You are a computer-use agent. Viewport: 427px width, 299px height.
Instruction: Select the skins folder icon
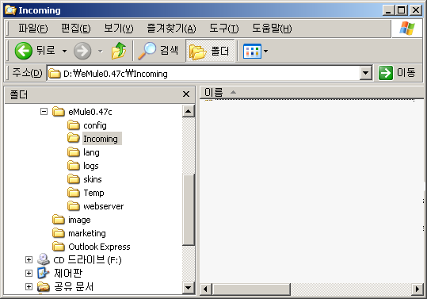tap(74, 178)
